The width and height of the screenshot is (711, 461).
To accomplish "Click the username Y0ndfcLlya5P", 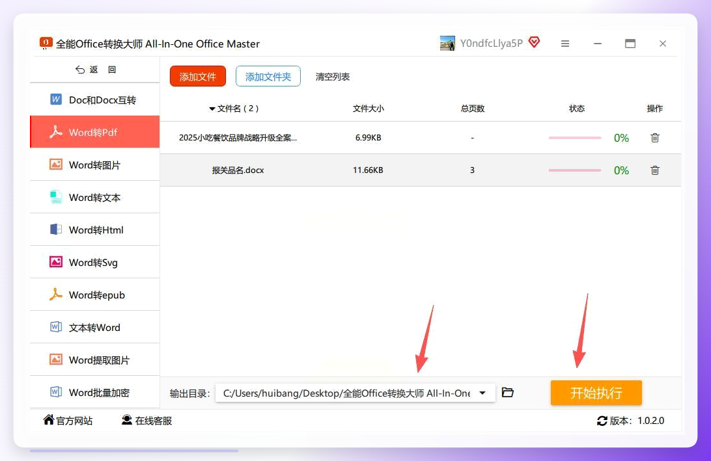I will coord(492,44).
